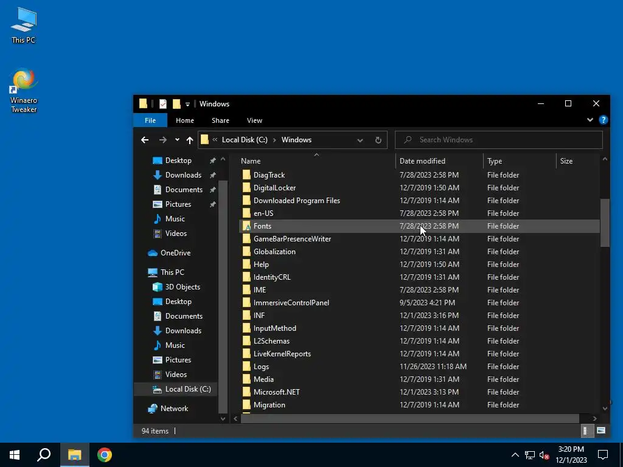The height and width of the screenshot is (467, 623).
Task: Select the LiveKernelReports folder
Action: (282, 354)
